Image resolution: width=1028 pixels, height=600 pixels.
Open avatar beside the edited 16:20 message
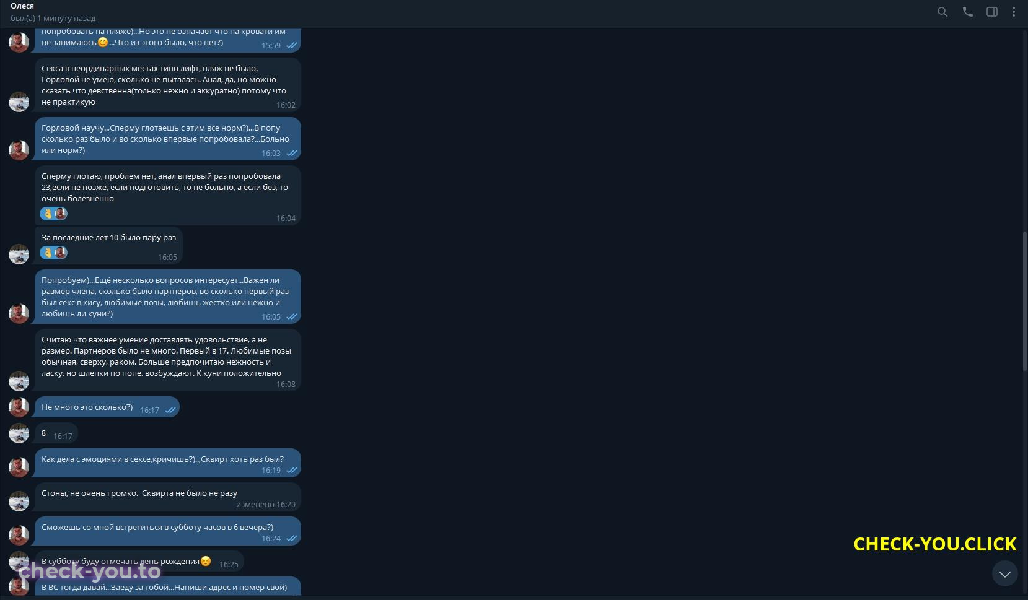coord(19,501)
